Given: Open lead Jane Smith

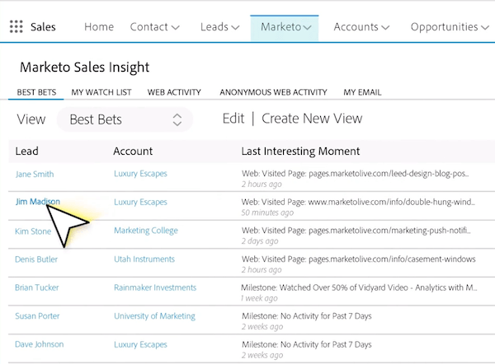Looking at the screenshot, I should tap(35, 174).
